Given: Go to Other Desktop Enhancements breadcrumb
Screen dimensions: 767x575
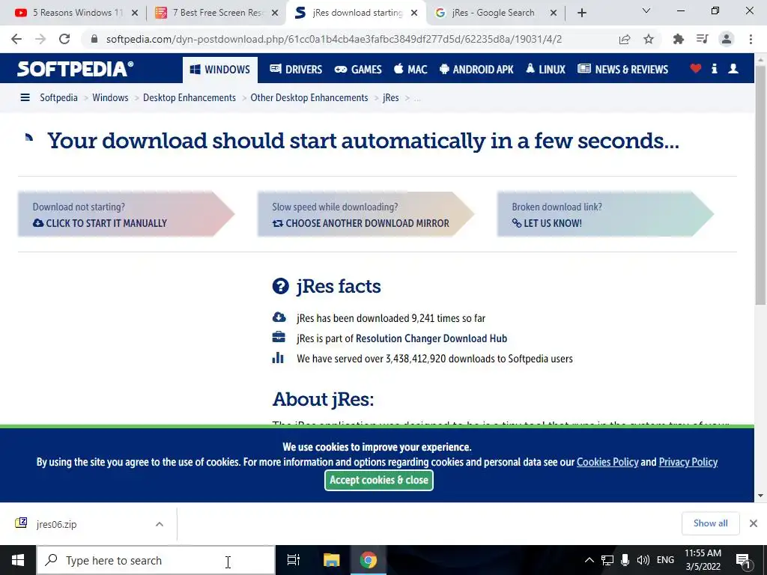Looking at the screenshot, I should click(x=309, y=98).
